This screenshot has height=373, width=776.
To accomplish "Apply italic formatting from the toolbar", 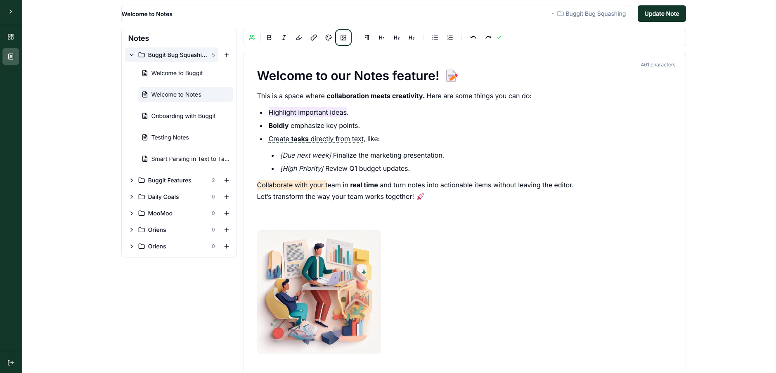I will (x=284, y=38).
